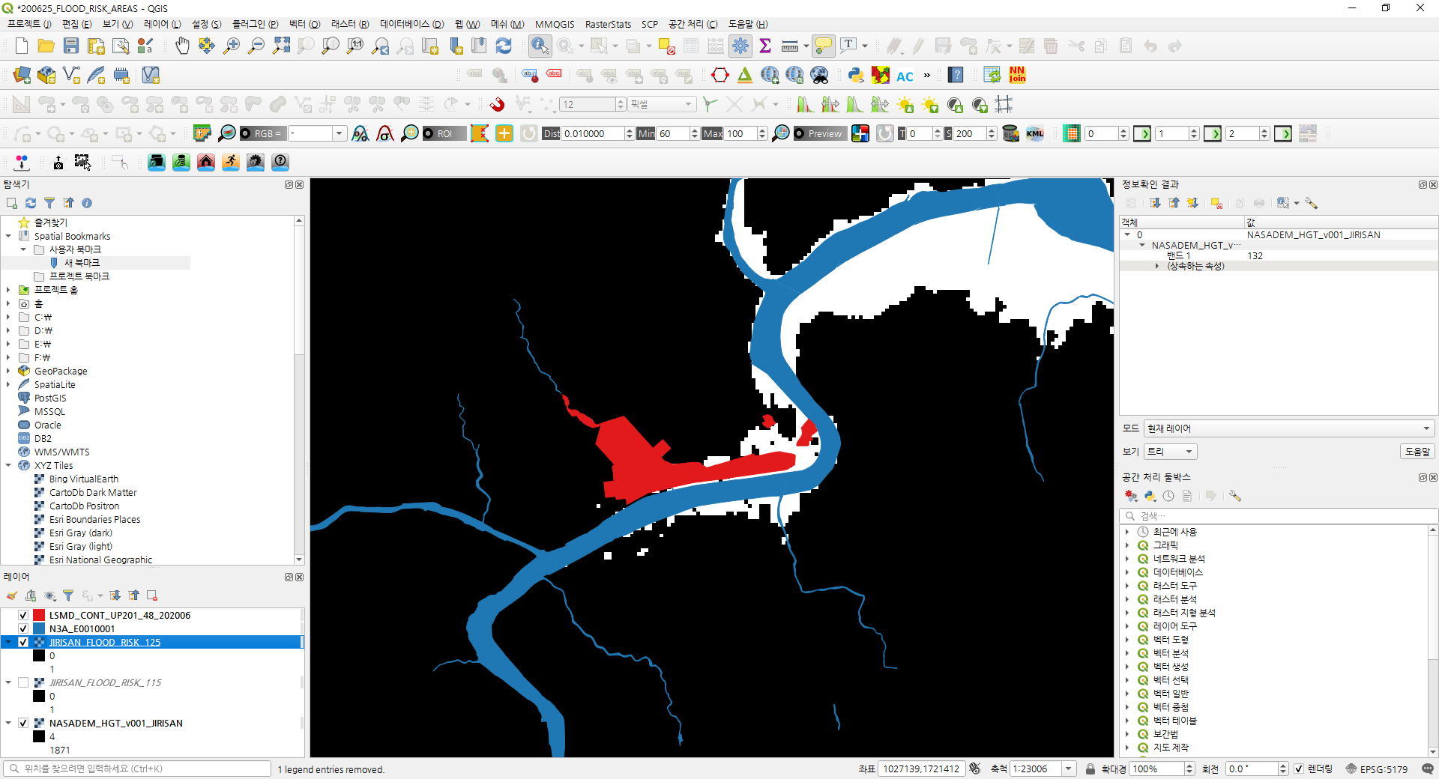Screen dimensions: 1439x779
Task: Toggle visibility of N3A_E0010001 layer
Action: [x=23, y=628]
